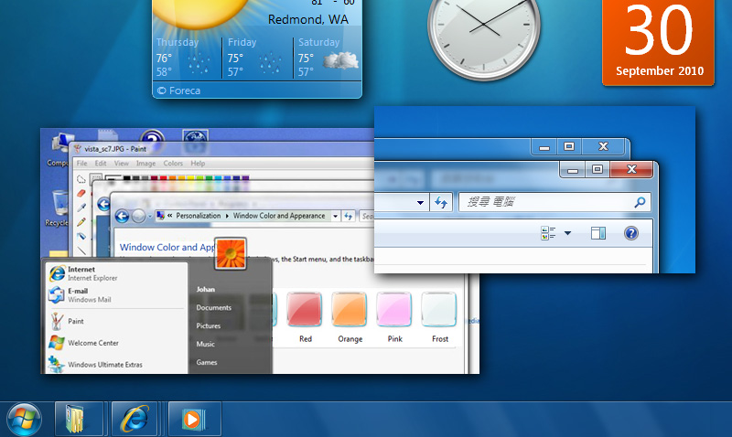Viewport: 732px width, 437px height.
Task: Click the Thursday forecast 76° 58°
Action: [185, 58]
